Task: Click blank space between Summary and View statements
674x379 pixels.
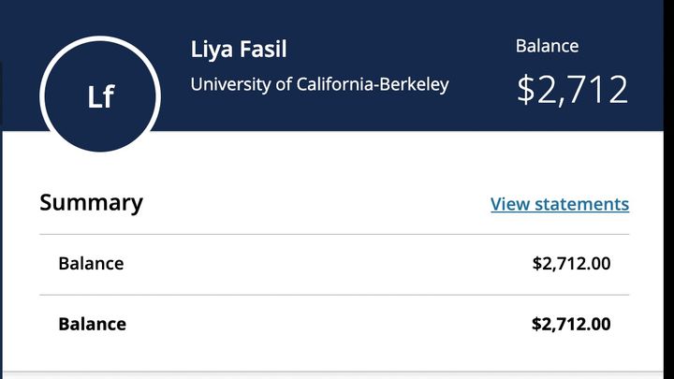Action: click(x=318, y=204)
